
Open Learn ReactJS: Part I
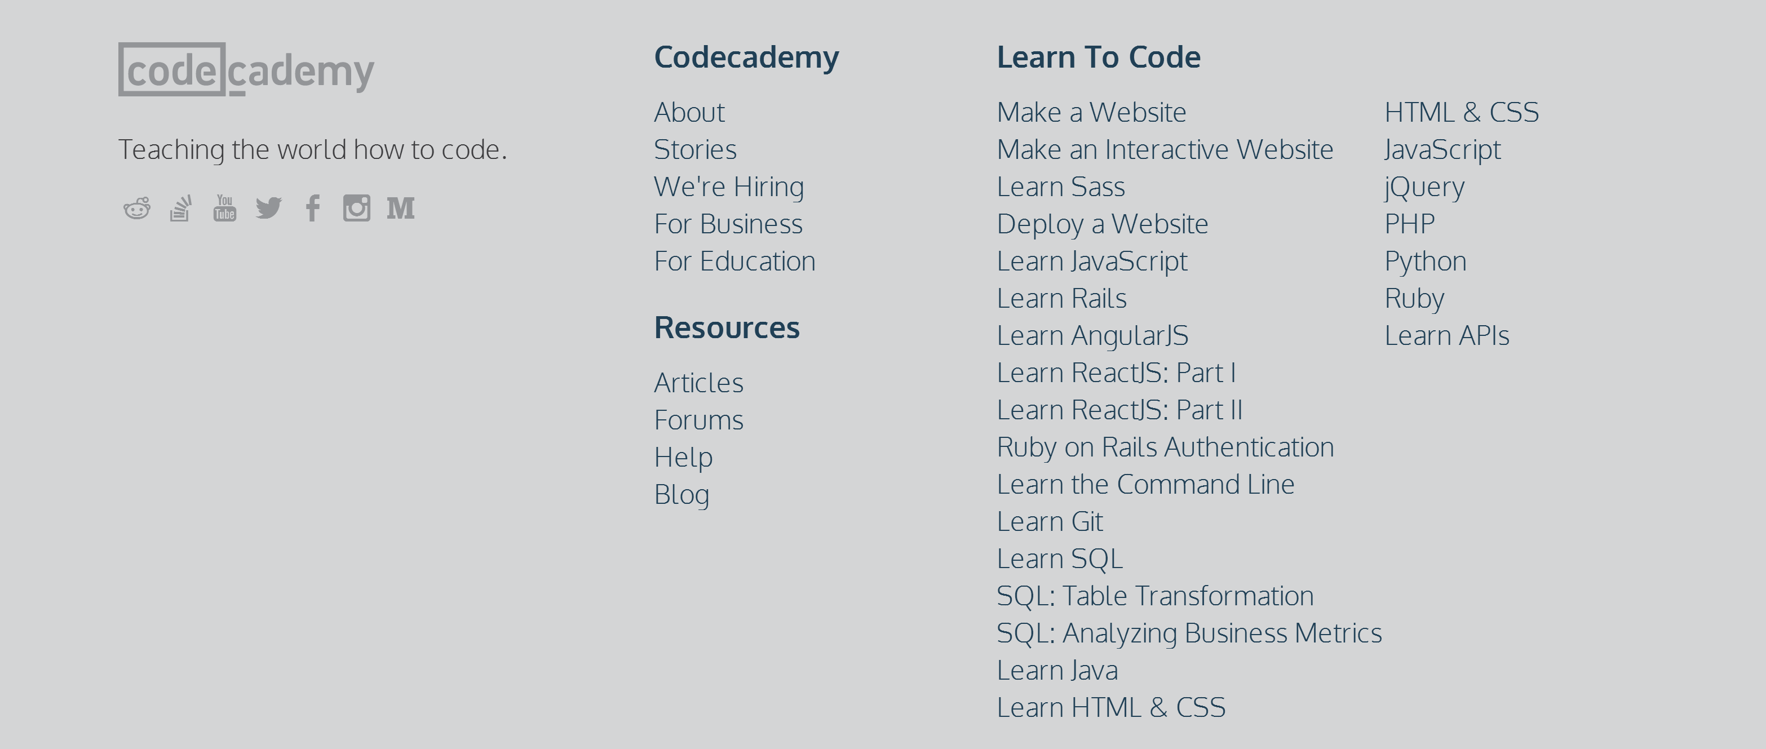pos(1116,373)
